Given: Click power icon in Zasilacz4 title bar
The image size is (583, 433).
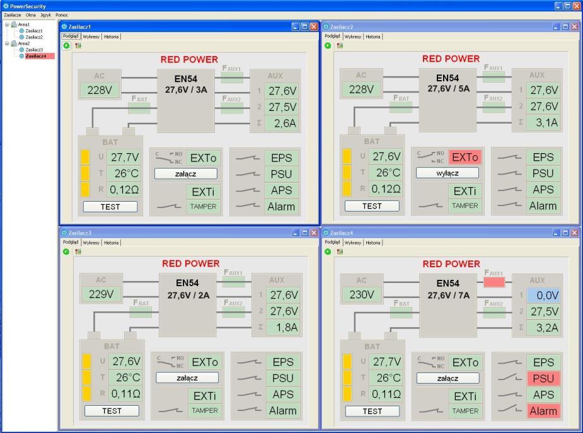Looking at the screenshot, I should tap(326, 233).
